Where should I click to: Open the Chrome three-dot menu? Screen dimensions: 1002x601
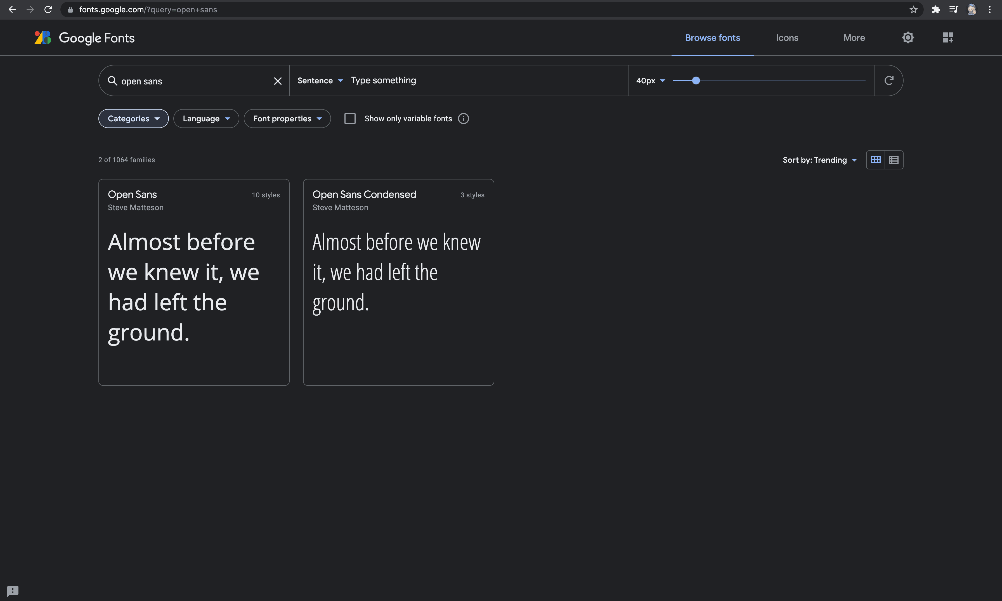[x=989, y=9]
